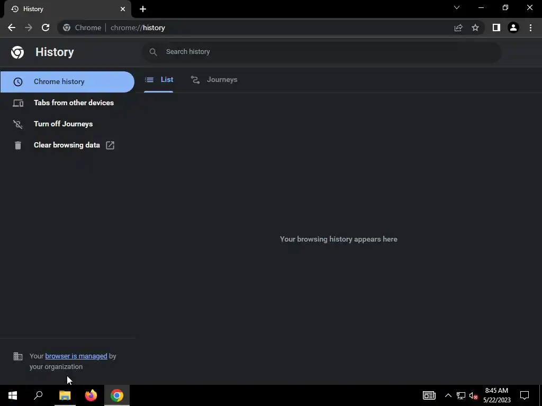Image resolution: width=542 pixels, height=406 pixels.
Task: Restore down the Chrome window
Action: coord(505,7)
